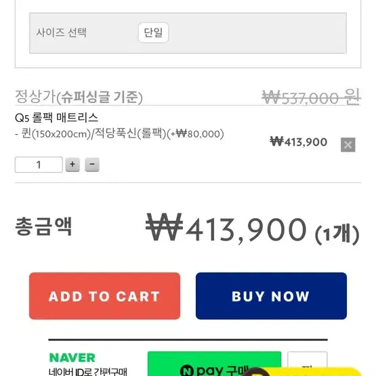Click the BUY NOW button
Viewport: 376px width, 376px height.
tap(271, 296)
